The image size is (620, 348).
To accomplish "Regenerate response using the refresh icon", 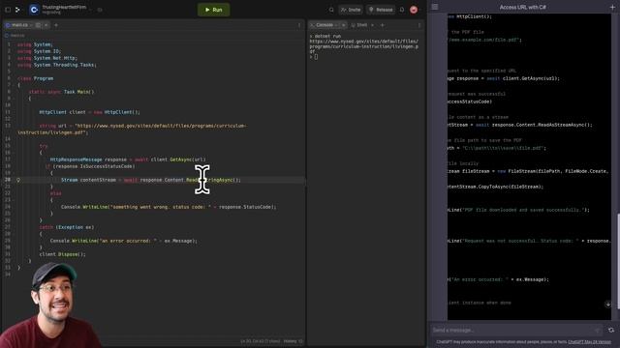I will [x=611, y=330].
